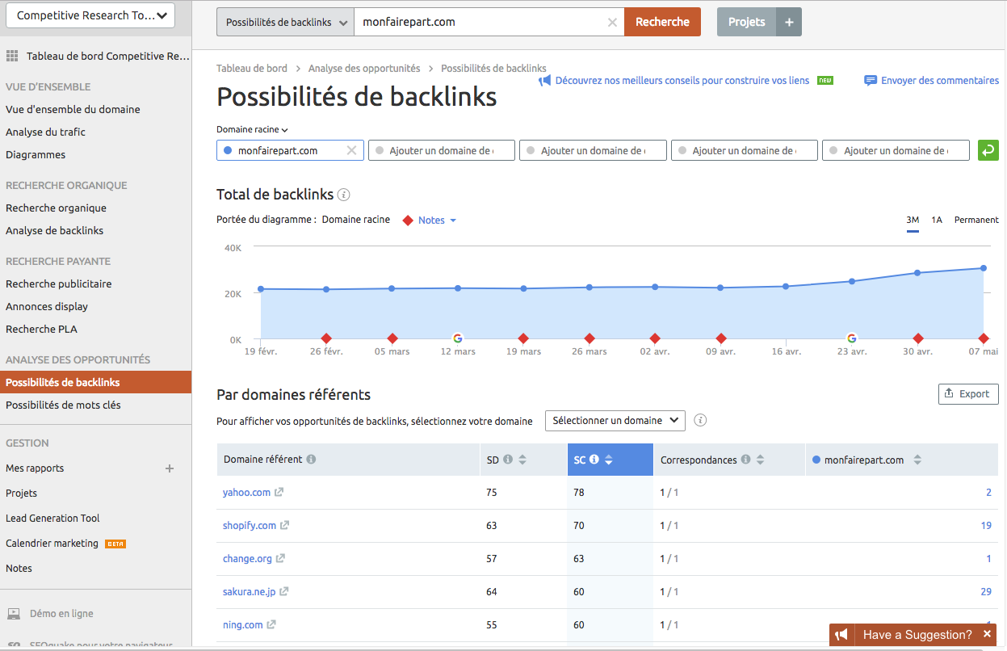Click the red note marker at 26 févr.
The image size is (1007, 651).
pos(326,338)
